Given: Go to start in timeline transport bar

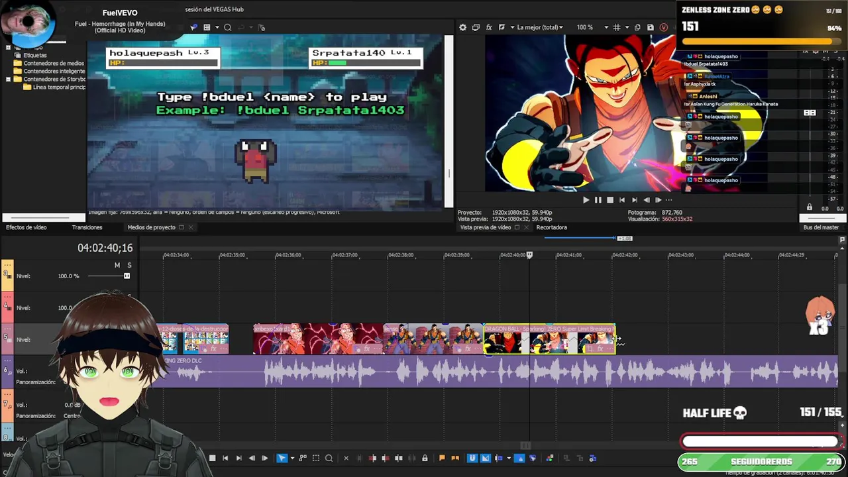Looking at the screenshot, I should point(225,458).
